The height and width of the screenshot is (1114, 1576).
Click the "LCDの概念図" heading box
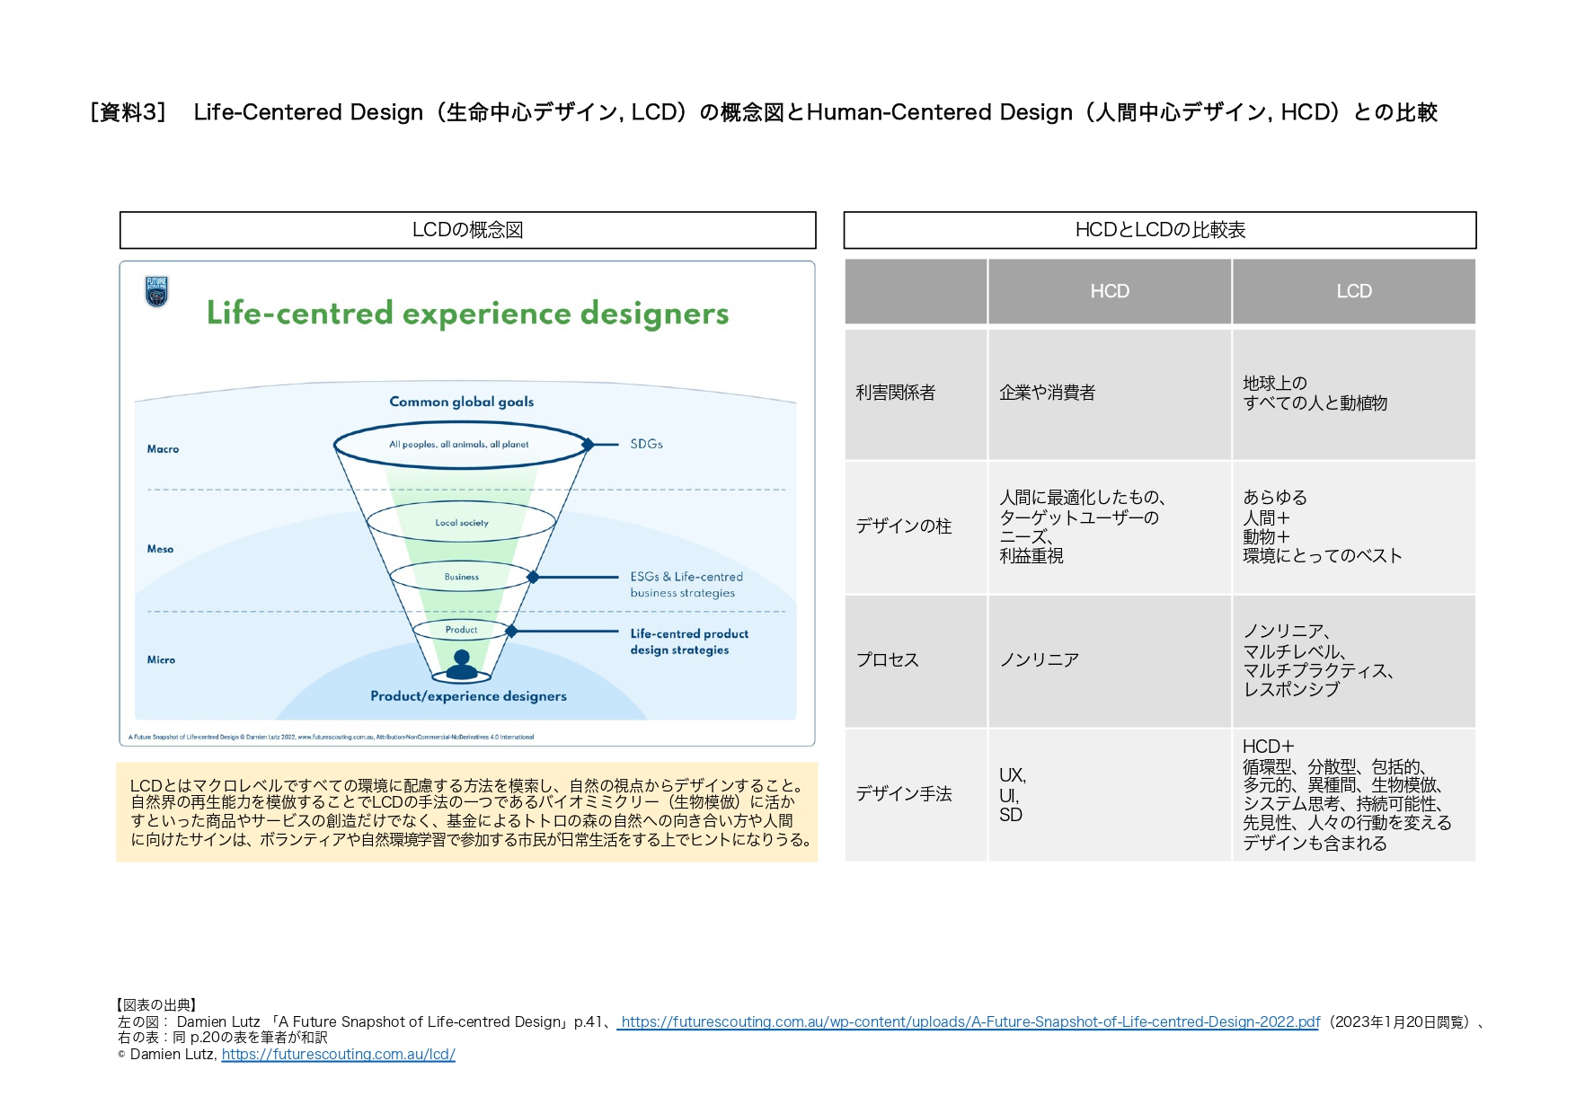467,230
